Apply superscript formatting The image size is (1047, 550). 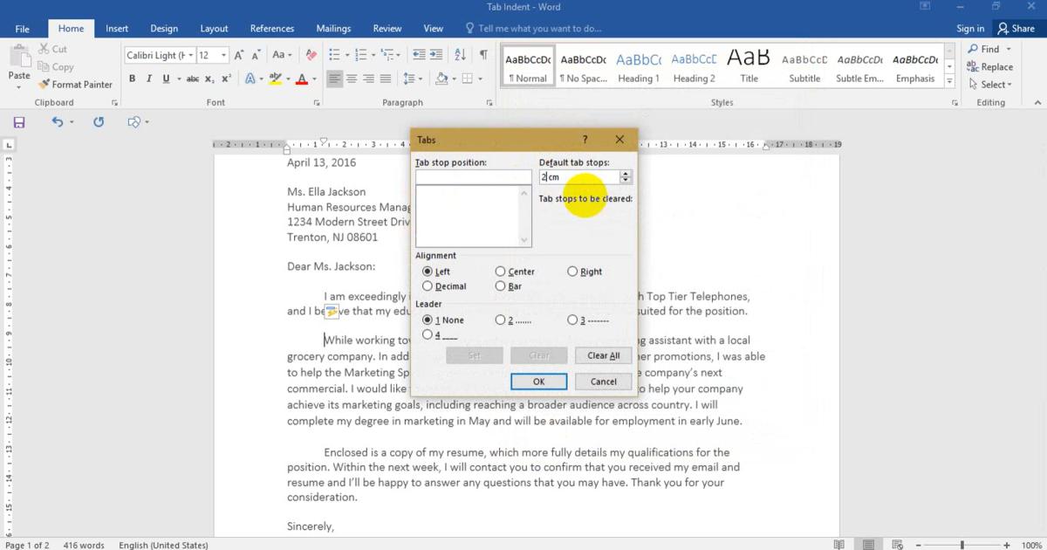[226, 79]
